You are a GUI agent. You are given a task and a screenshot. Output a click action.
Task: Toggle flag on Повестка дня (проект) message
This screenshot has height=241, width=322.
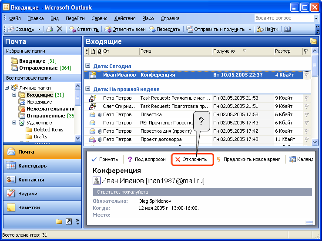(306, 131)
